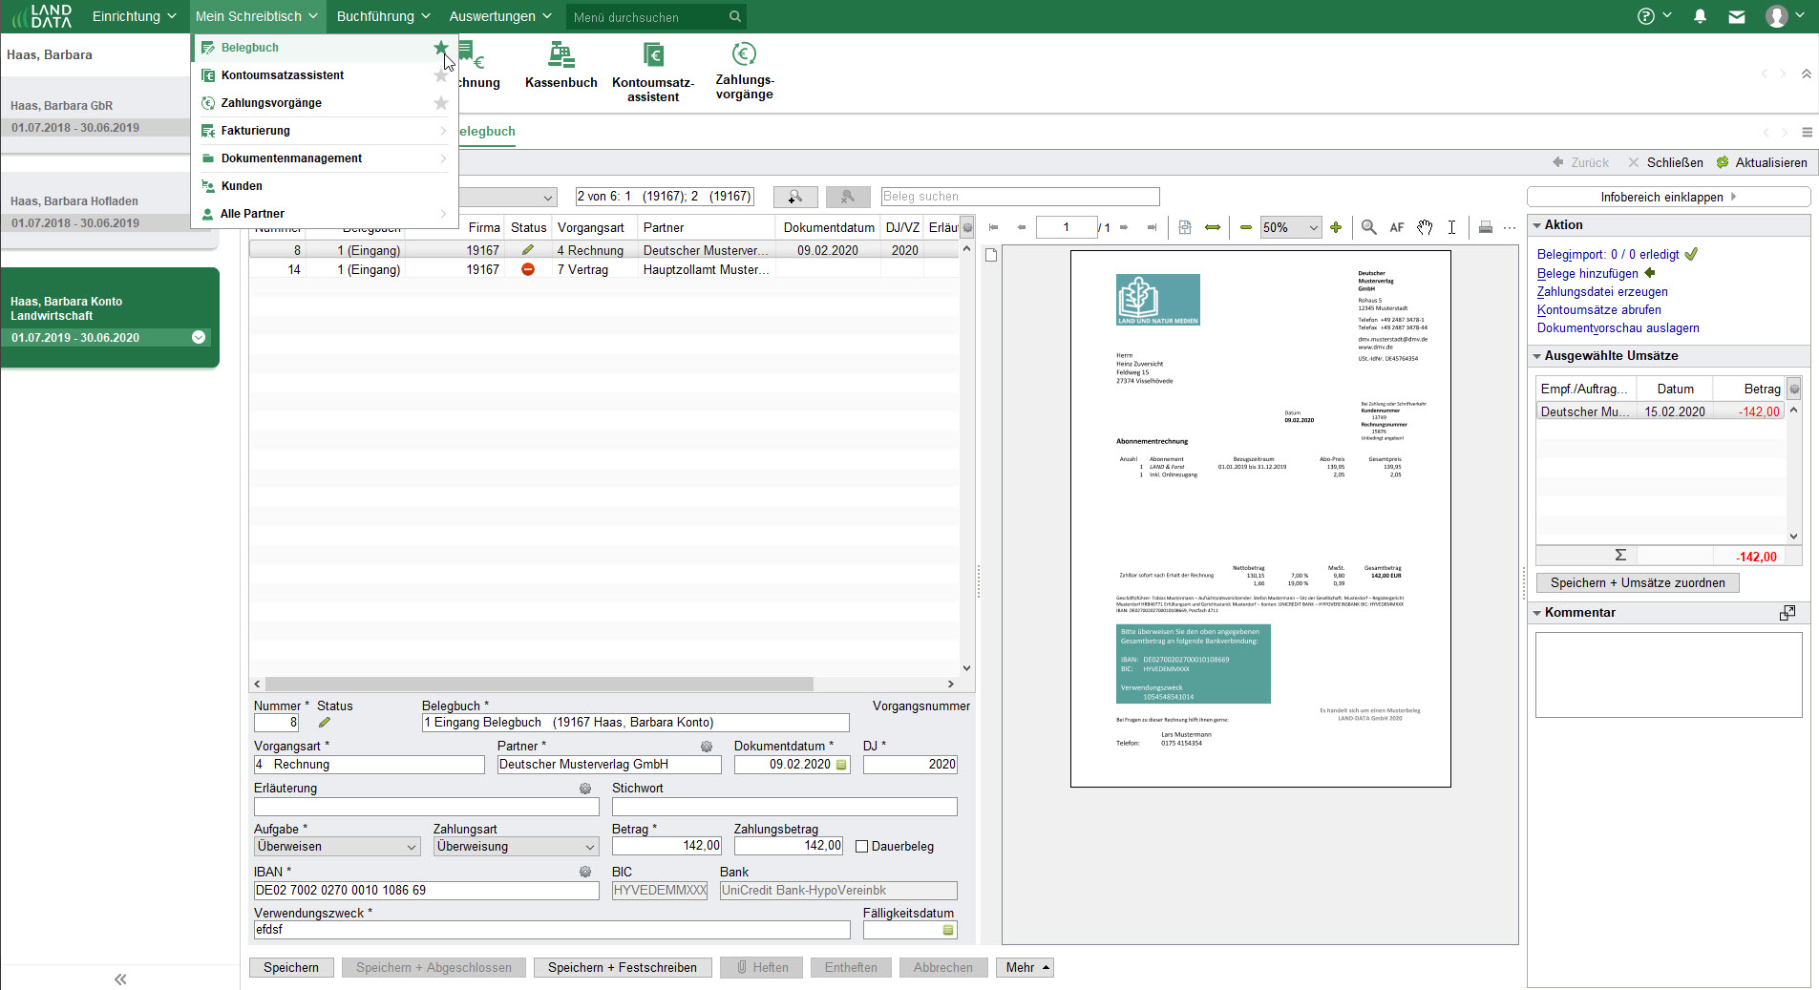
Task: Click the magnifier zoom tool in viewer
Action: 1368,227
